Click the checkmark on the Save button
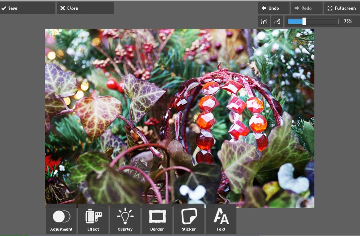 (4, 8)
